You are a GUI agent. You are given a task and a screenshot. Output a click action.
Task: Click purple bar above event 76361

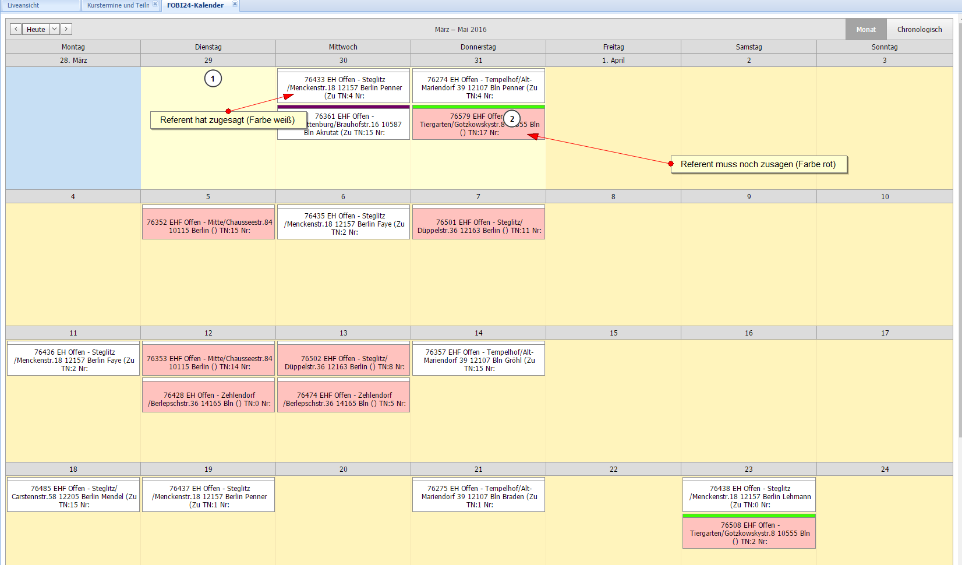344,107
